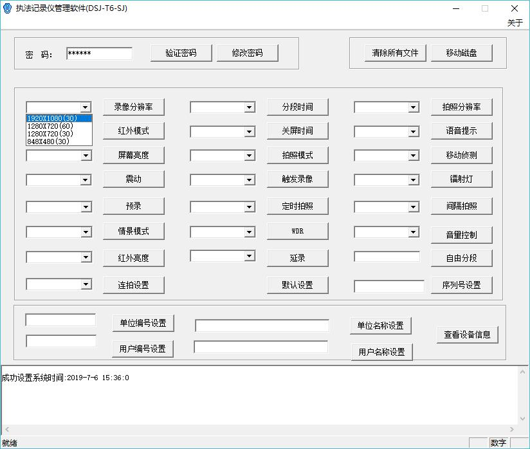
Task: Click the 默认设置 button
Action: 297,285
